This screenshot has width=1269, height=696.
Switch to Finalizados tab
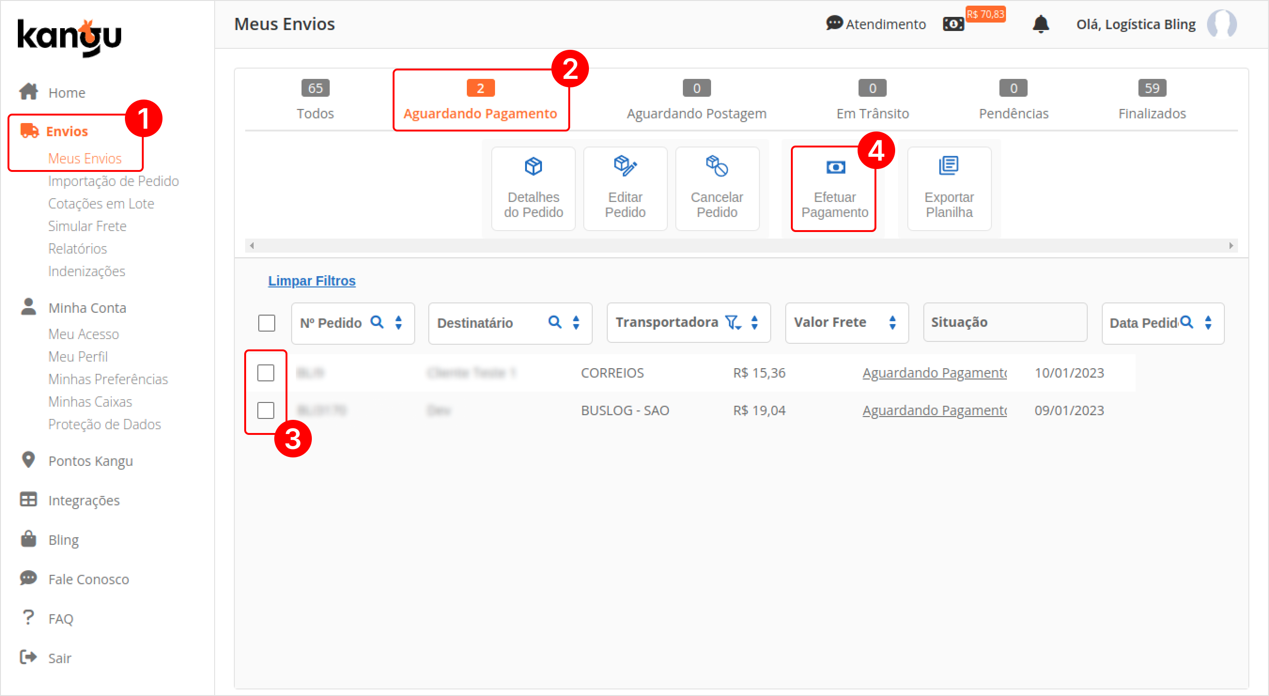(1152, 101)
